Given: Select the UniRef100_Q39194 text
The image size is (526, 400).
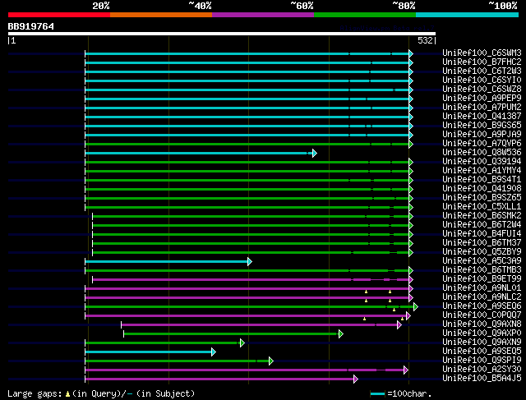Looking at the screenshot, I should coord(482,161).
